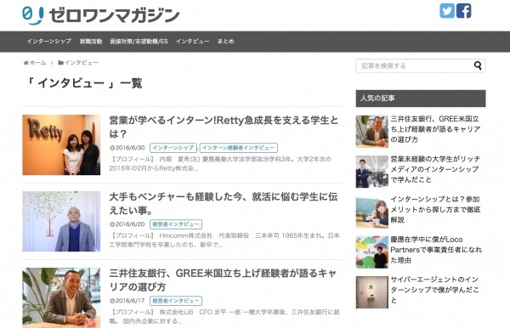This screenshot has width=510, height=328.
Task: Open the Facebook icon link
Action: (x=464, y=11)
